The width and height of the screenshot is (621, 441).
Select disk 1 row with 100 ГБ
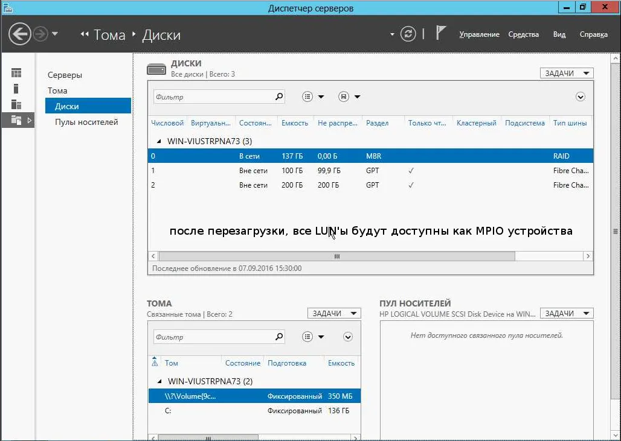tap(370, 171)
